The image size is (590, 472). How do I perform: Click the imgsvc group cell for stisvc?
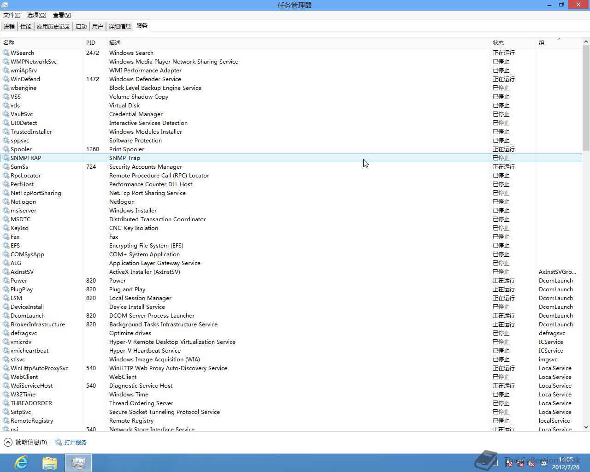(548, 359)
